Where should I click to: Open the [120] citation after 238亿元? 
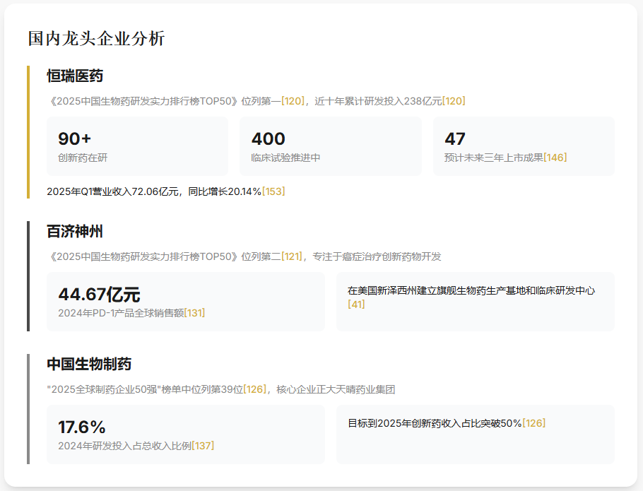click(454, 101)
